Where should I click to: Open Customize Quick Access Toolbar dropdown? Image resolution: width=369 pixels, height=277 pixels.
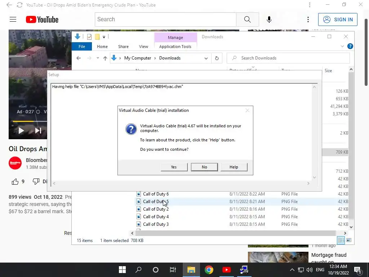(104, 37)
